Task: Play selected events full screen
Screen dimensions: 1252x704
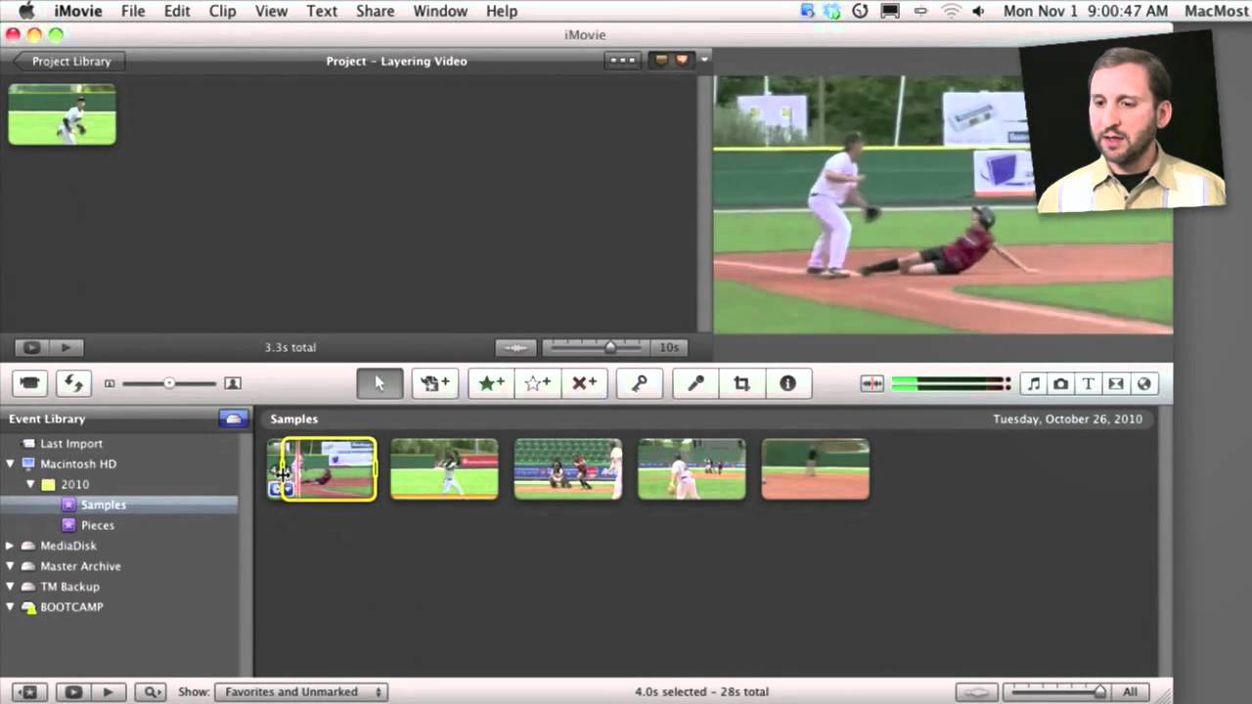Action: tap(73, 691)
